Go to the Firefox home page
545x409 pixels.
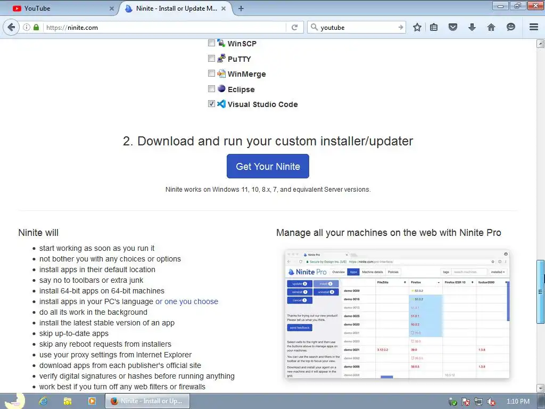(x=491, y=27)
